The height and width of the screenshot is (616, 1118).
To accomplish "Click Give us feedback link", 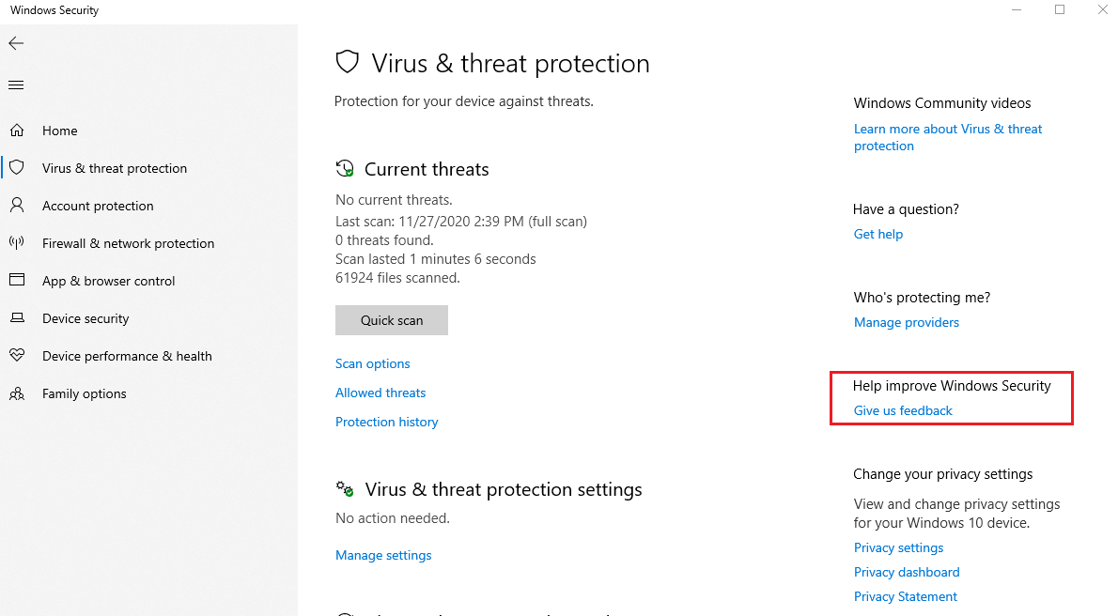I will coord(903,410).
